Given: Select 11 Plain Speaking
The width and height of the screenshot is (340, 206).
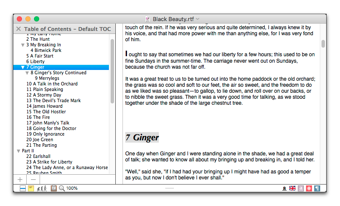Looking at the screenshot, I should tap(45, 90).
